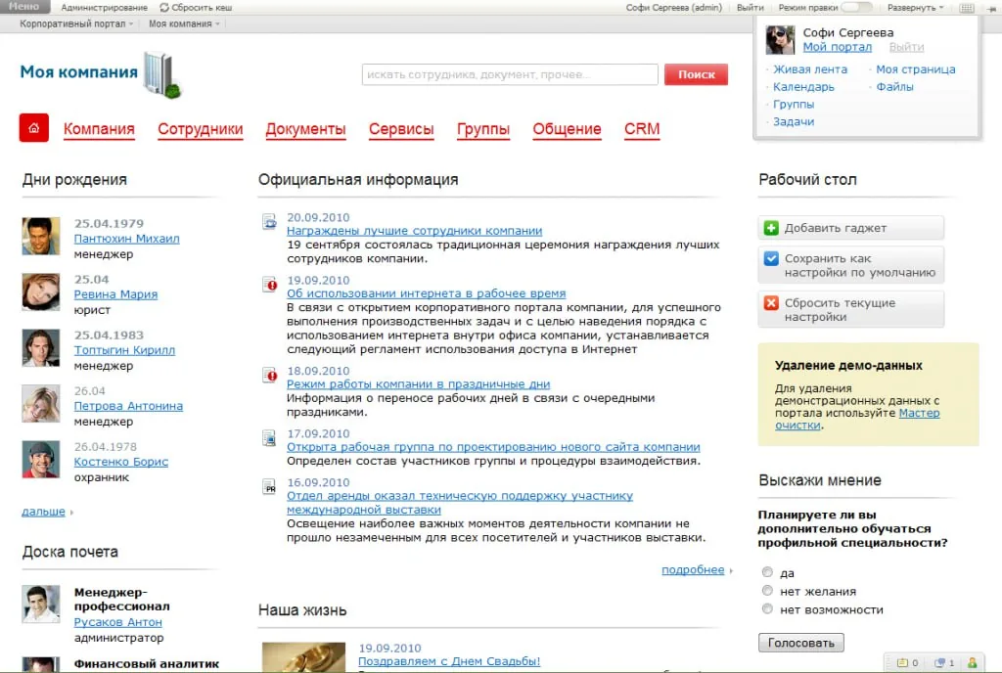The height and width of the screenshot is (673, 1002).
Task: Click the refresh icon beside Сбросить кеш
Action: click(x=164, y=8)
